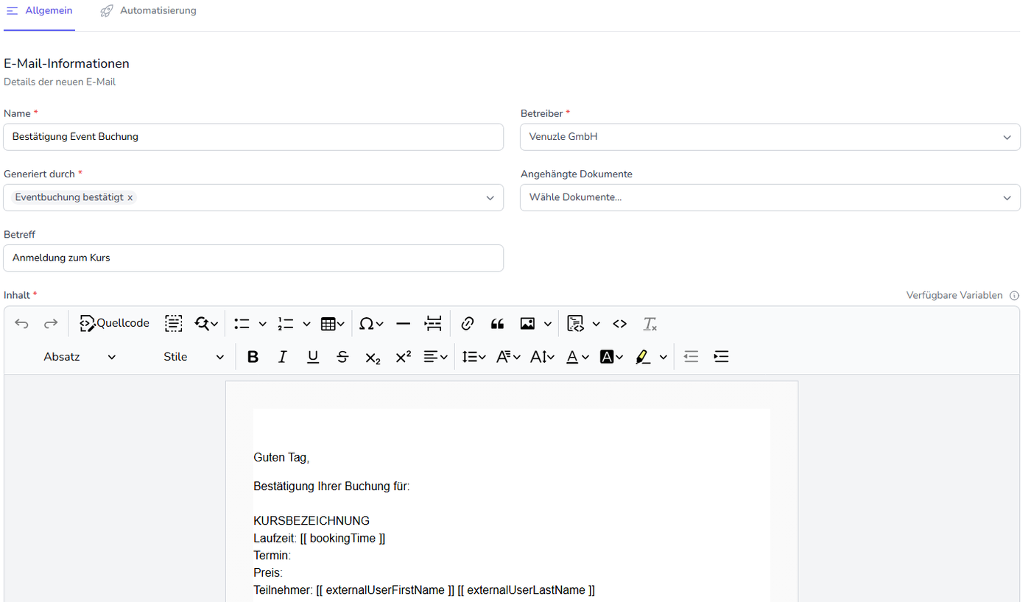Image resolution: width=1031 pixels, height=602 pixels.
Task: Open the find and replace icon
Action: (206, 324)
